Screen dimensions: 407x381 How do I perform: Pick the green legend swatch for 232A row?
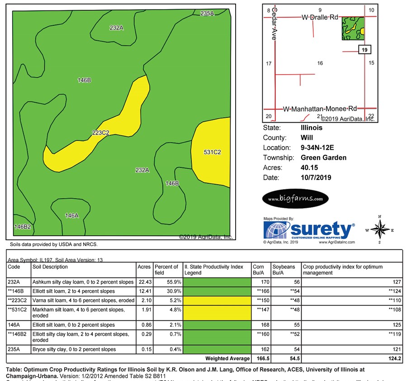coord(217,282)
